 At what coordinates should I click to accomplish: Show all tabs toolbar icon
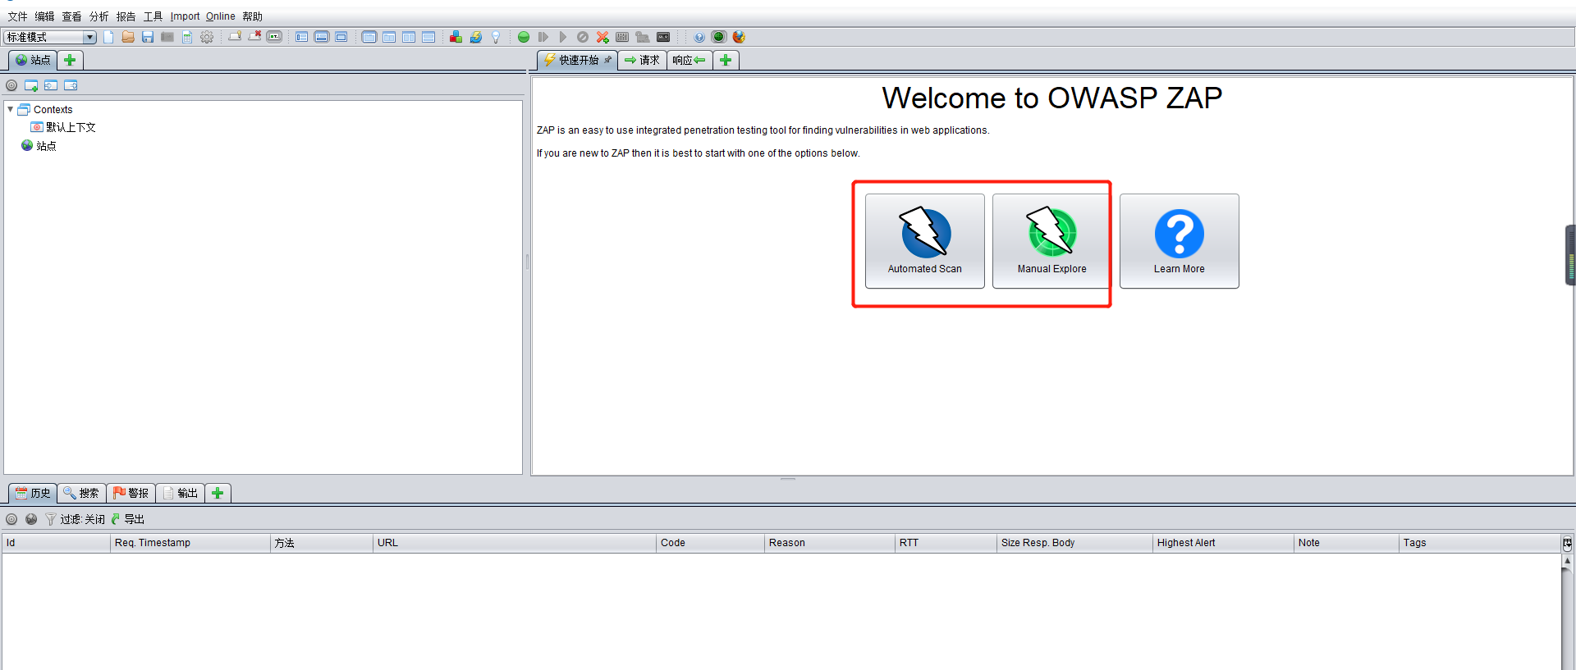[235, 37]
